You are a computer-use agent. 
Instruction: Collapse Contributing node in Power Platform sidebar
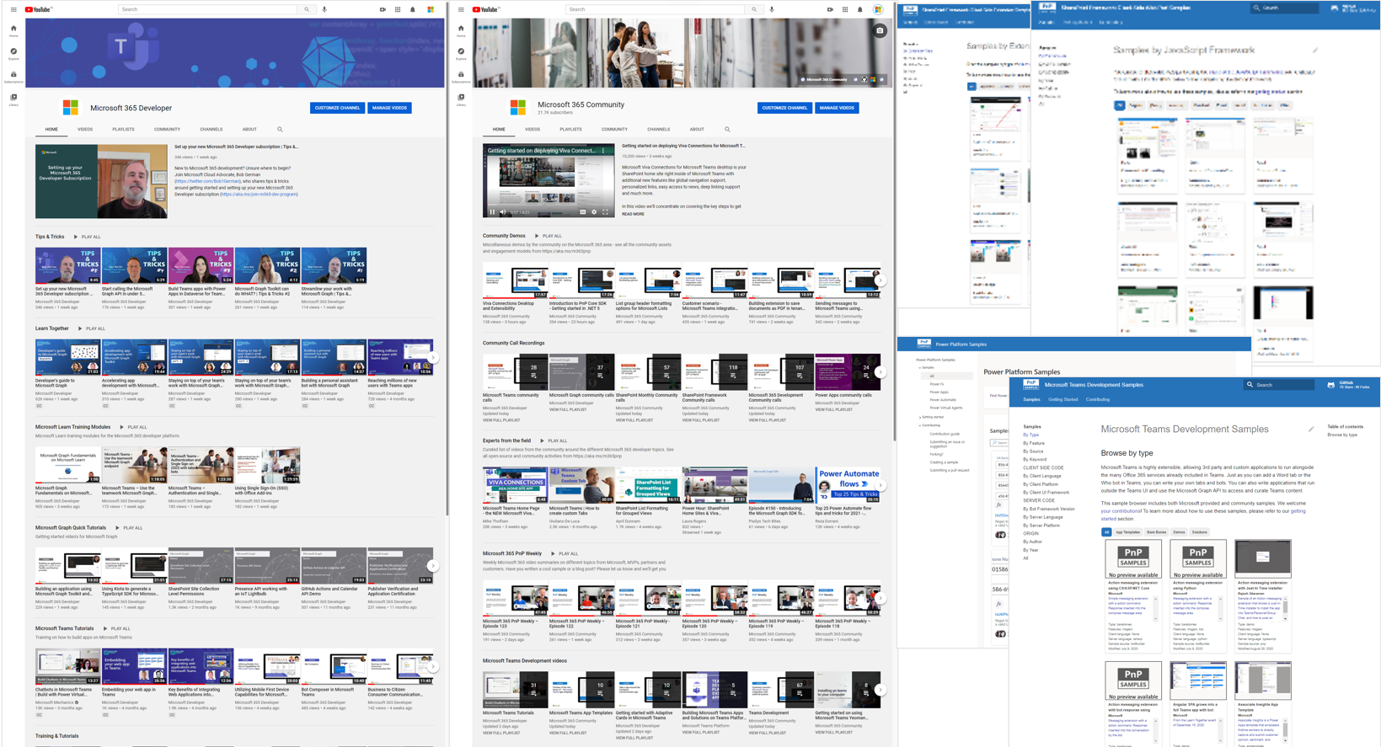pyautogui.click(x=920, y=425)
